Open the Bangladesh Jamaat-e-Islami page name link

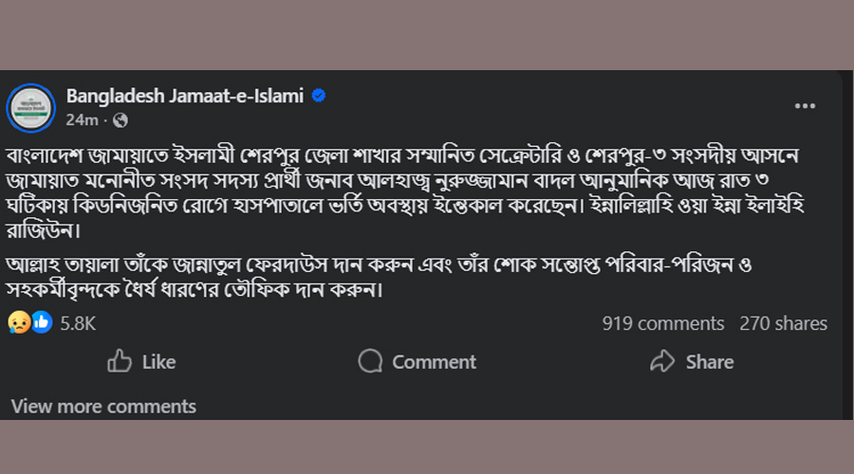pos(186,96)
